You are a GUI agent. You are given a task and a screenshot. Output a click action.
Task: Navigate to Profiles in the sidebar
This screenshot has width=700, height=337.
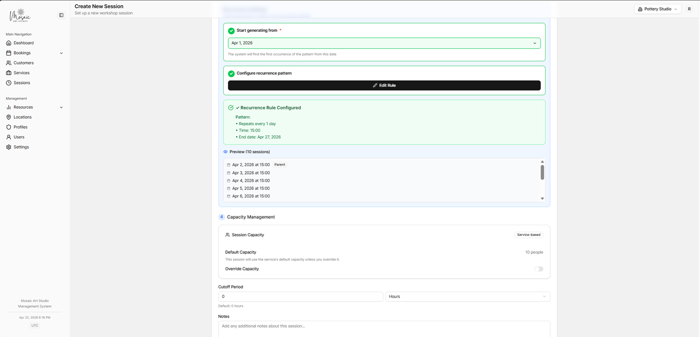pyautogui.click(x=9, y=127)
